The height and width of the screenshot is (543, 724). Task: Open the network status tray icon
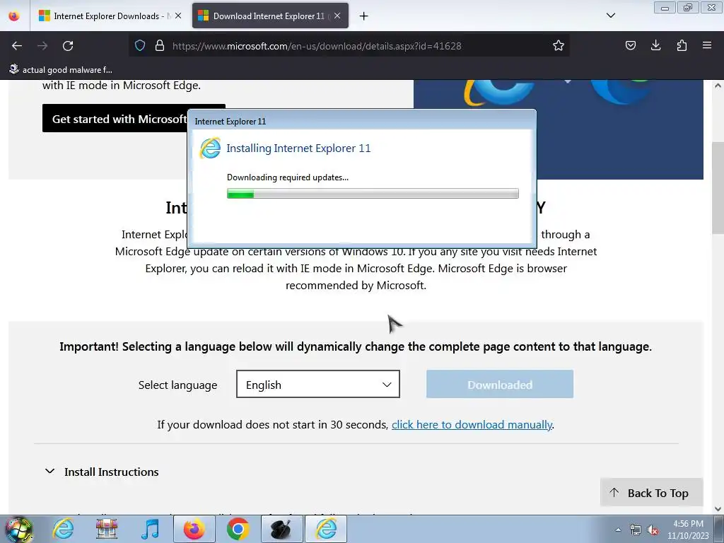[636, 530]
